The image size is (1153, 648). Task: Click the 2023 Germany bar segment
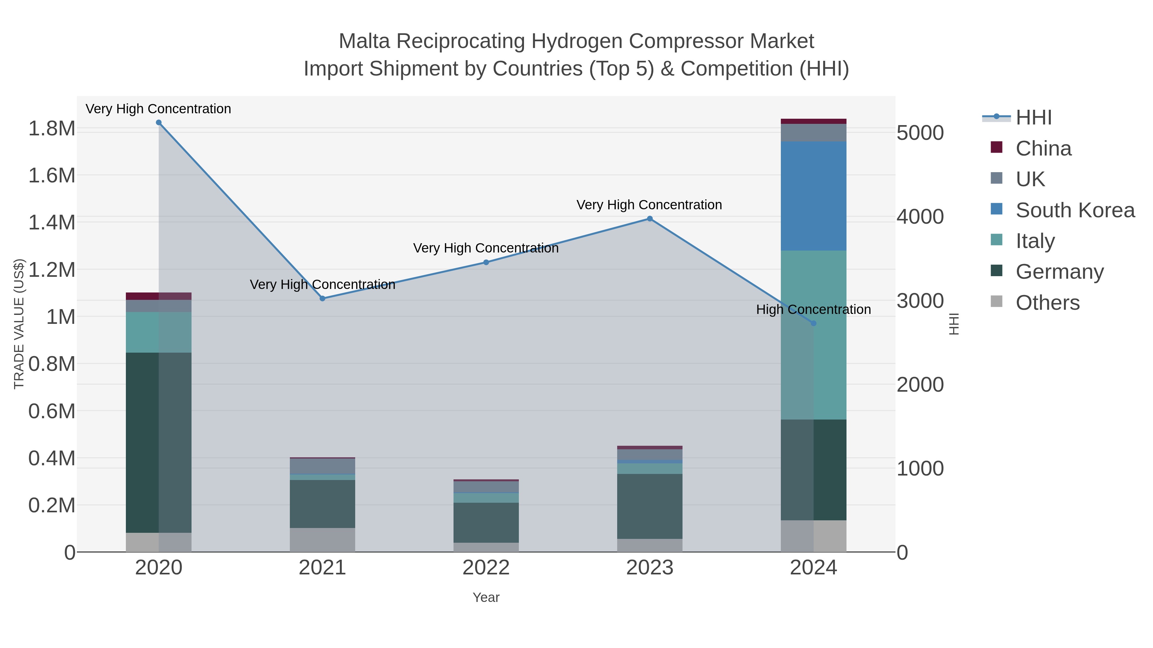(x=650, y=506)
